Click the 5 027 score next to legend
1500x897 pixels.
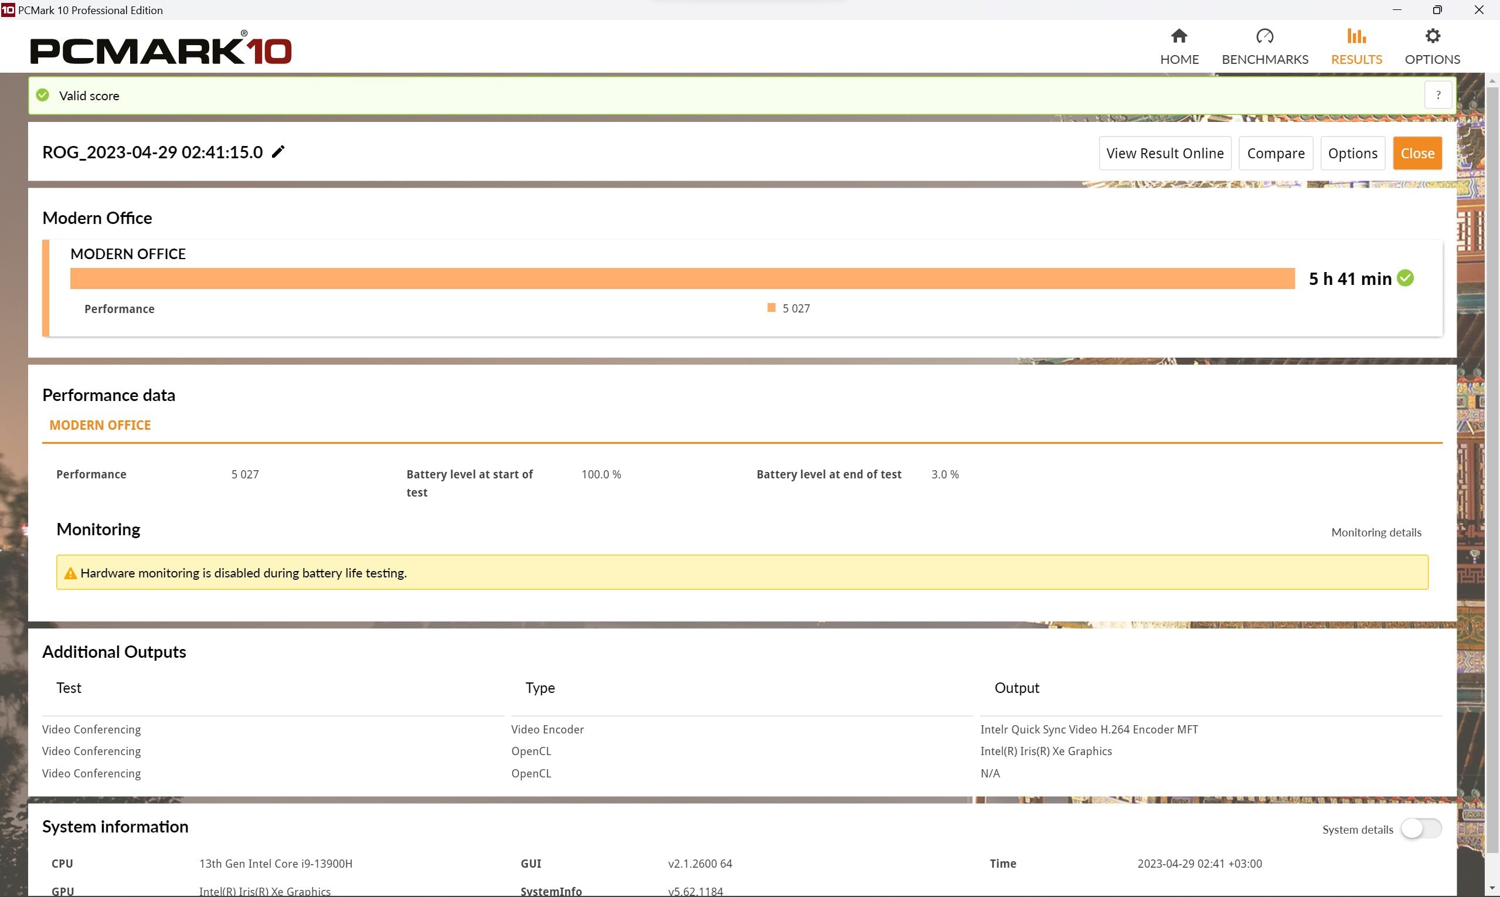[x=796, y=308]
